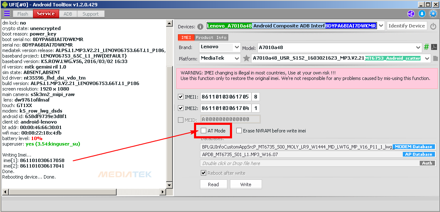Click the Double click or Drop file field
The image size is (440, 212).
[318, 163]
